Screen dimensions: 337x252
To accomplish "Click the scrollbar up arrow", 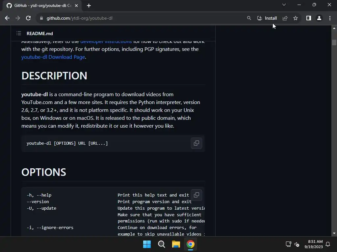I will click(334, 28).
